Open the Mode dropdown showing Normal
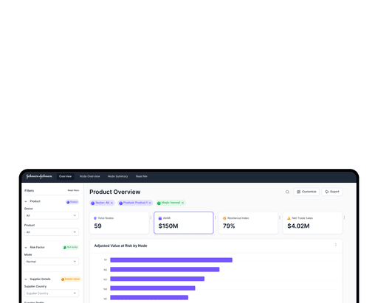 tap(52, 262)
